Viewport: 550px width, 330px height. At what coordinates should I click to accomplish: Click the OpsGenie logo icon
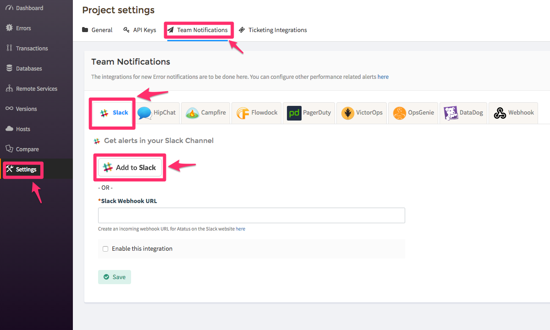[400, 113]
